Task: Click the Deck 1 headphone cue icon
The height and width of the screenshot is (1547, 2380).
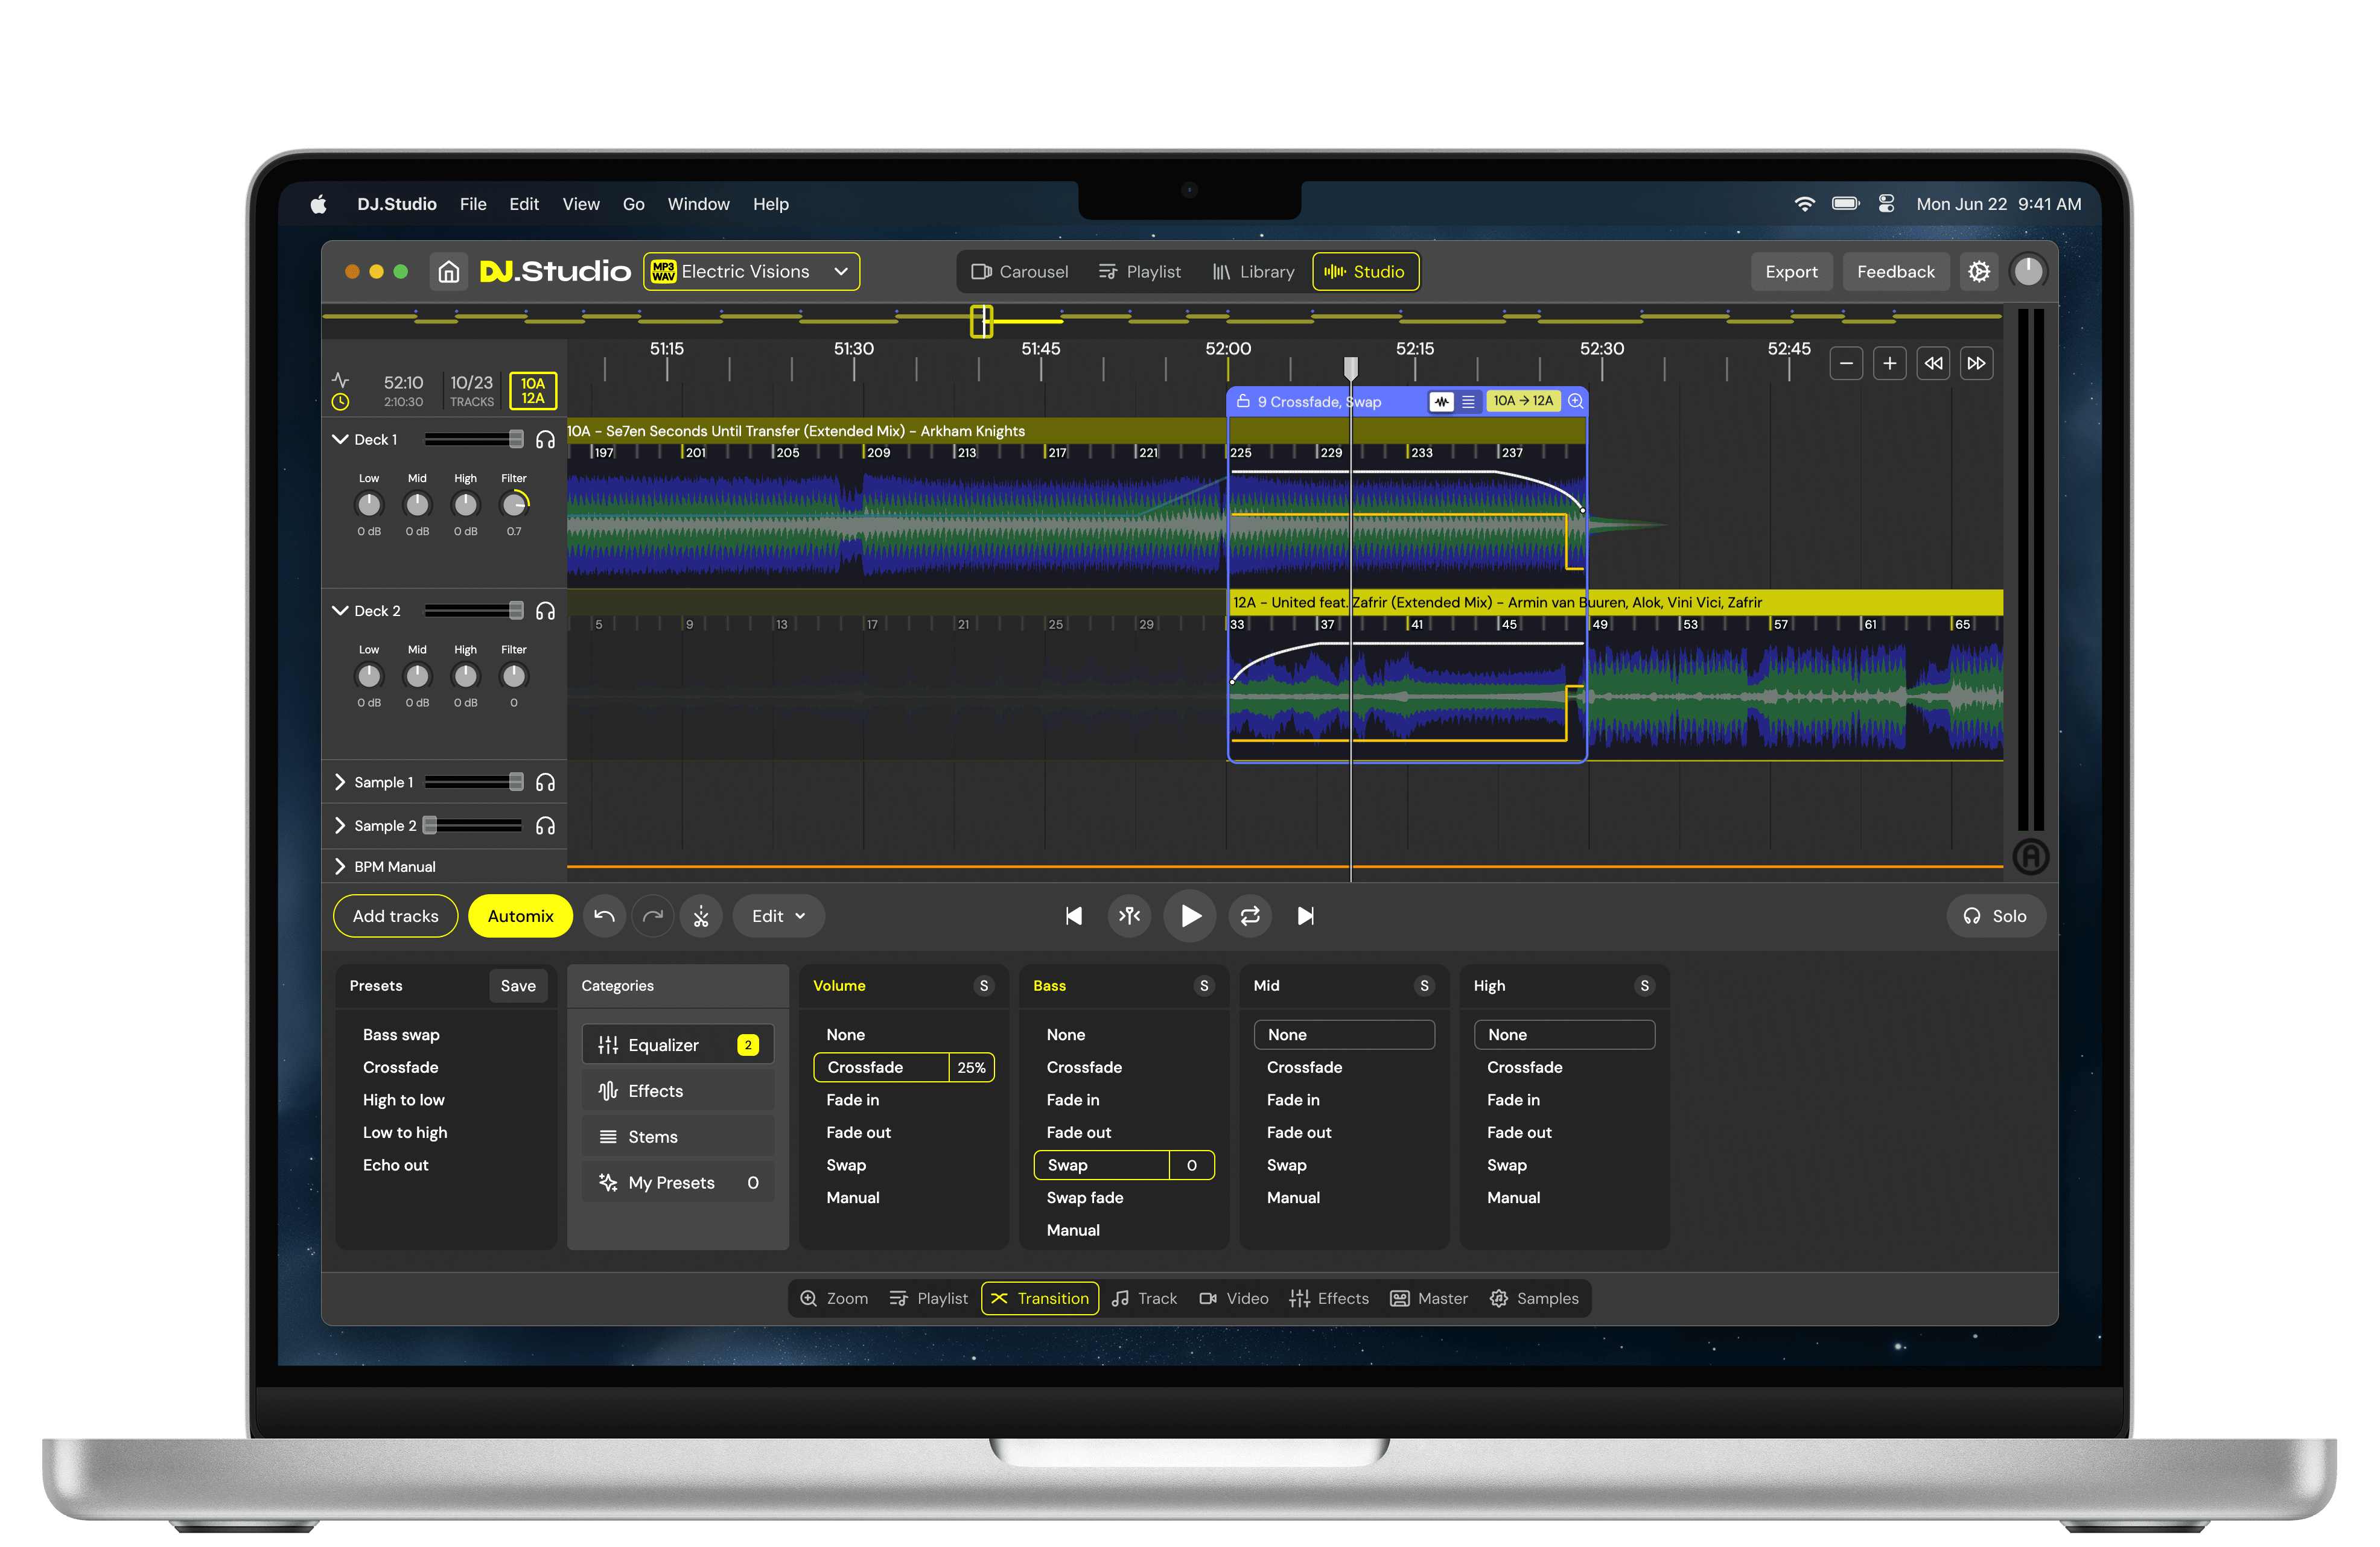Action: click(x=545, y=440)
